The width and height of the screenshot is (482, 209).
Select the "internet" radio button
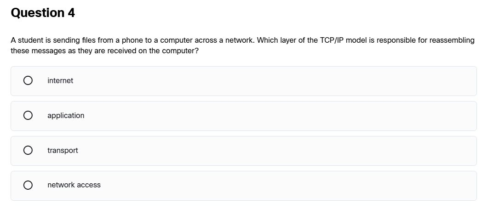point(28,81)
